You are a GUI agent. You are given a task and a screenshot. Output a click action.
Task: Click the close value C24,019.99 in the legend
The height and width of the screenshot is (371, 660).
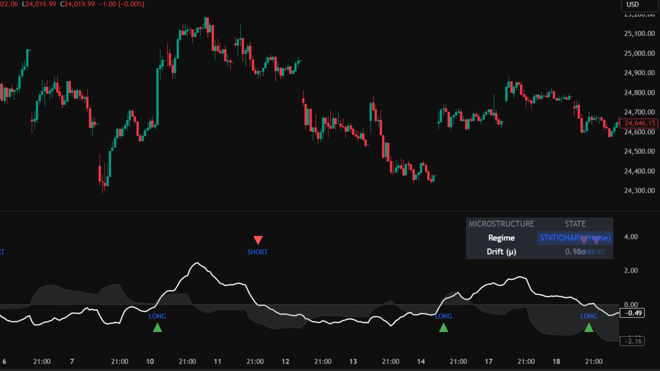coord(78,4)
